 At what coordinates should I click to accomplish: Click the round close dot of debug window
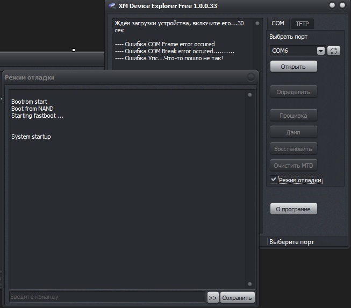(251, 77)
